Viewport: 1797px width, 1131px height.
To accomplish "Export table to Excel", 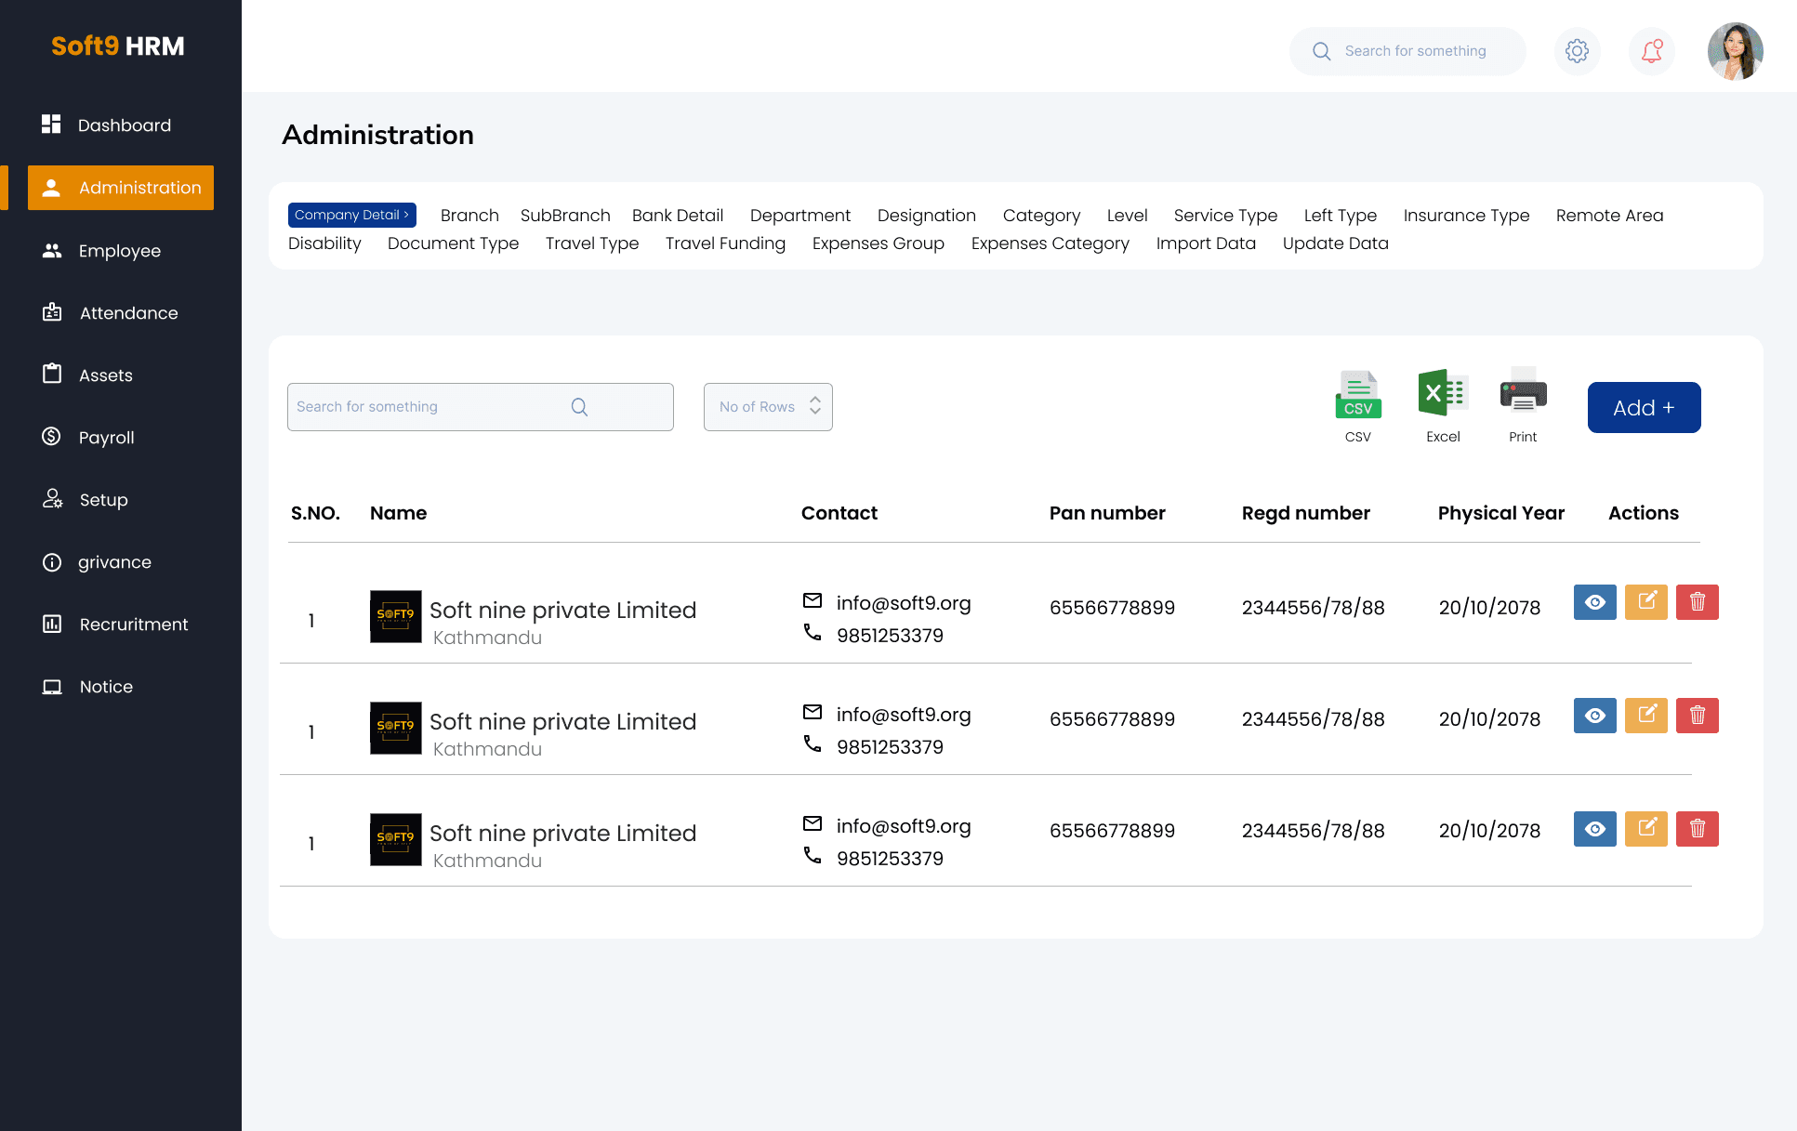I will pos(1443,406).
